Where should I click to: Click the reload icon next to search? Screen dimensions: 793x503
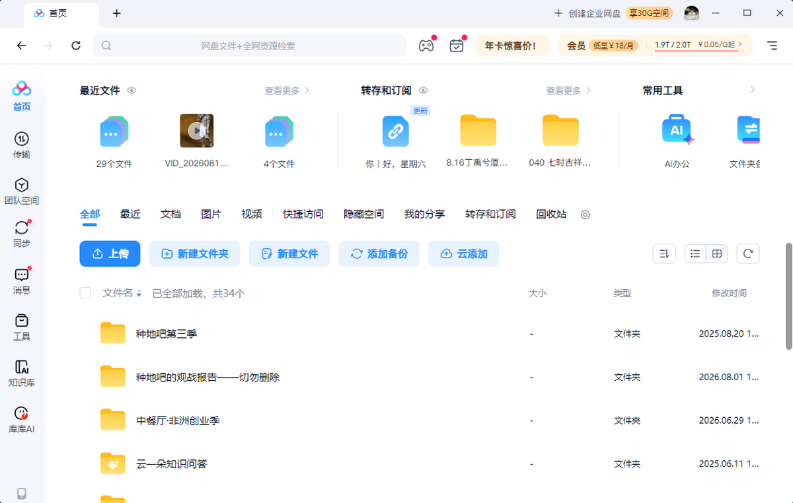point(76,46)
